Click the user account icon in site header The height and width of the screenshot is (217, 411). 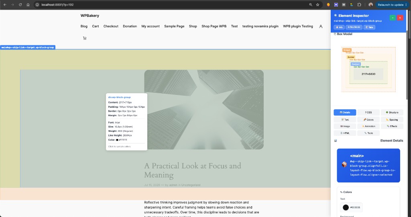[x=321, y=27]
